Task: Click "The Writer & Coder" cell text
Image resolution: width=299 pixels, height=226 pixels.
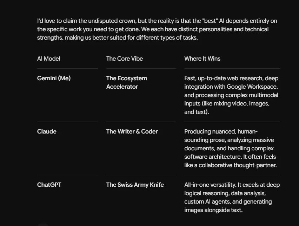Action: (132, 131)
